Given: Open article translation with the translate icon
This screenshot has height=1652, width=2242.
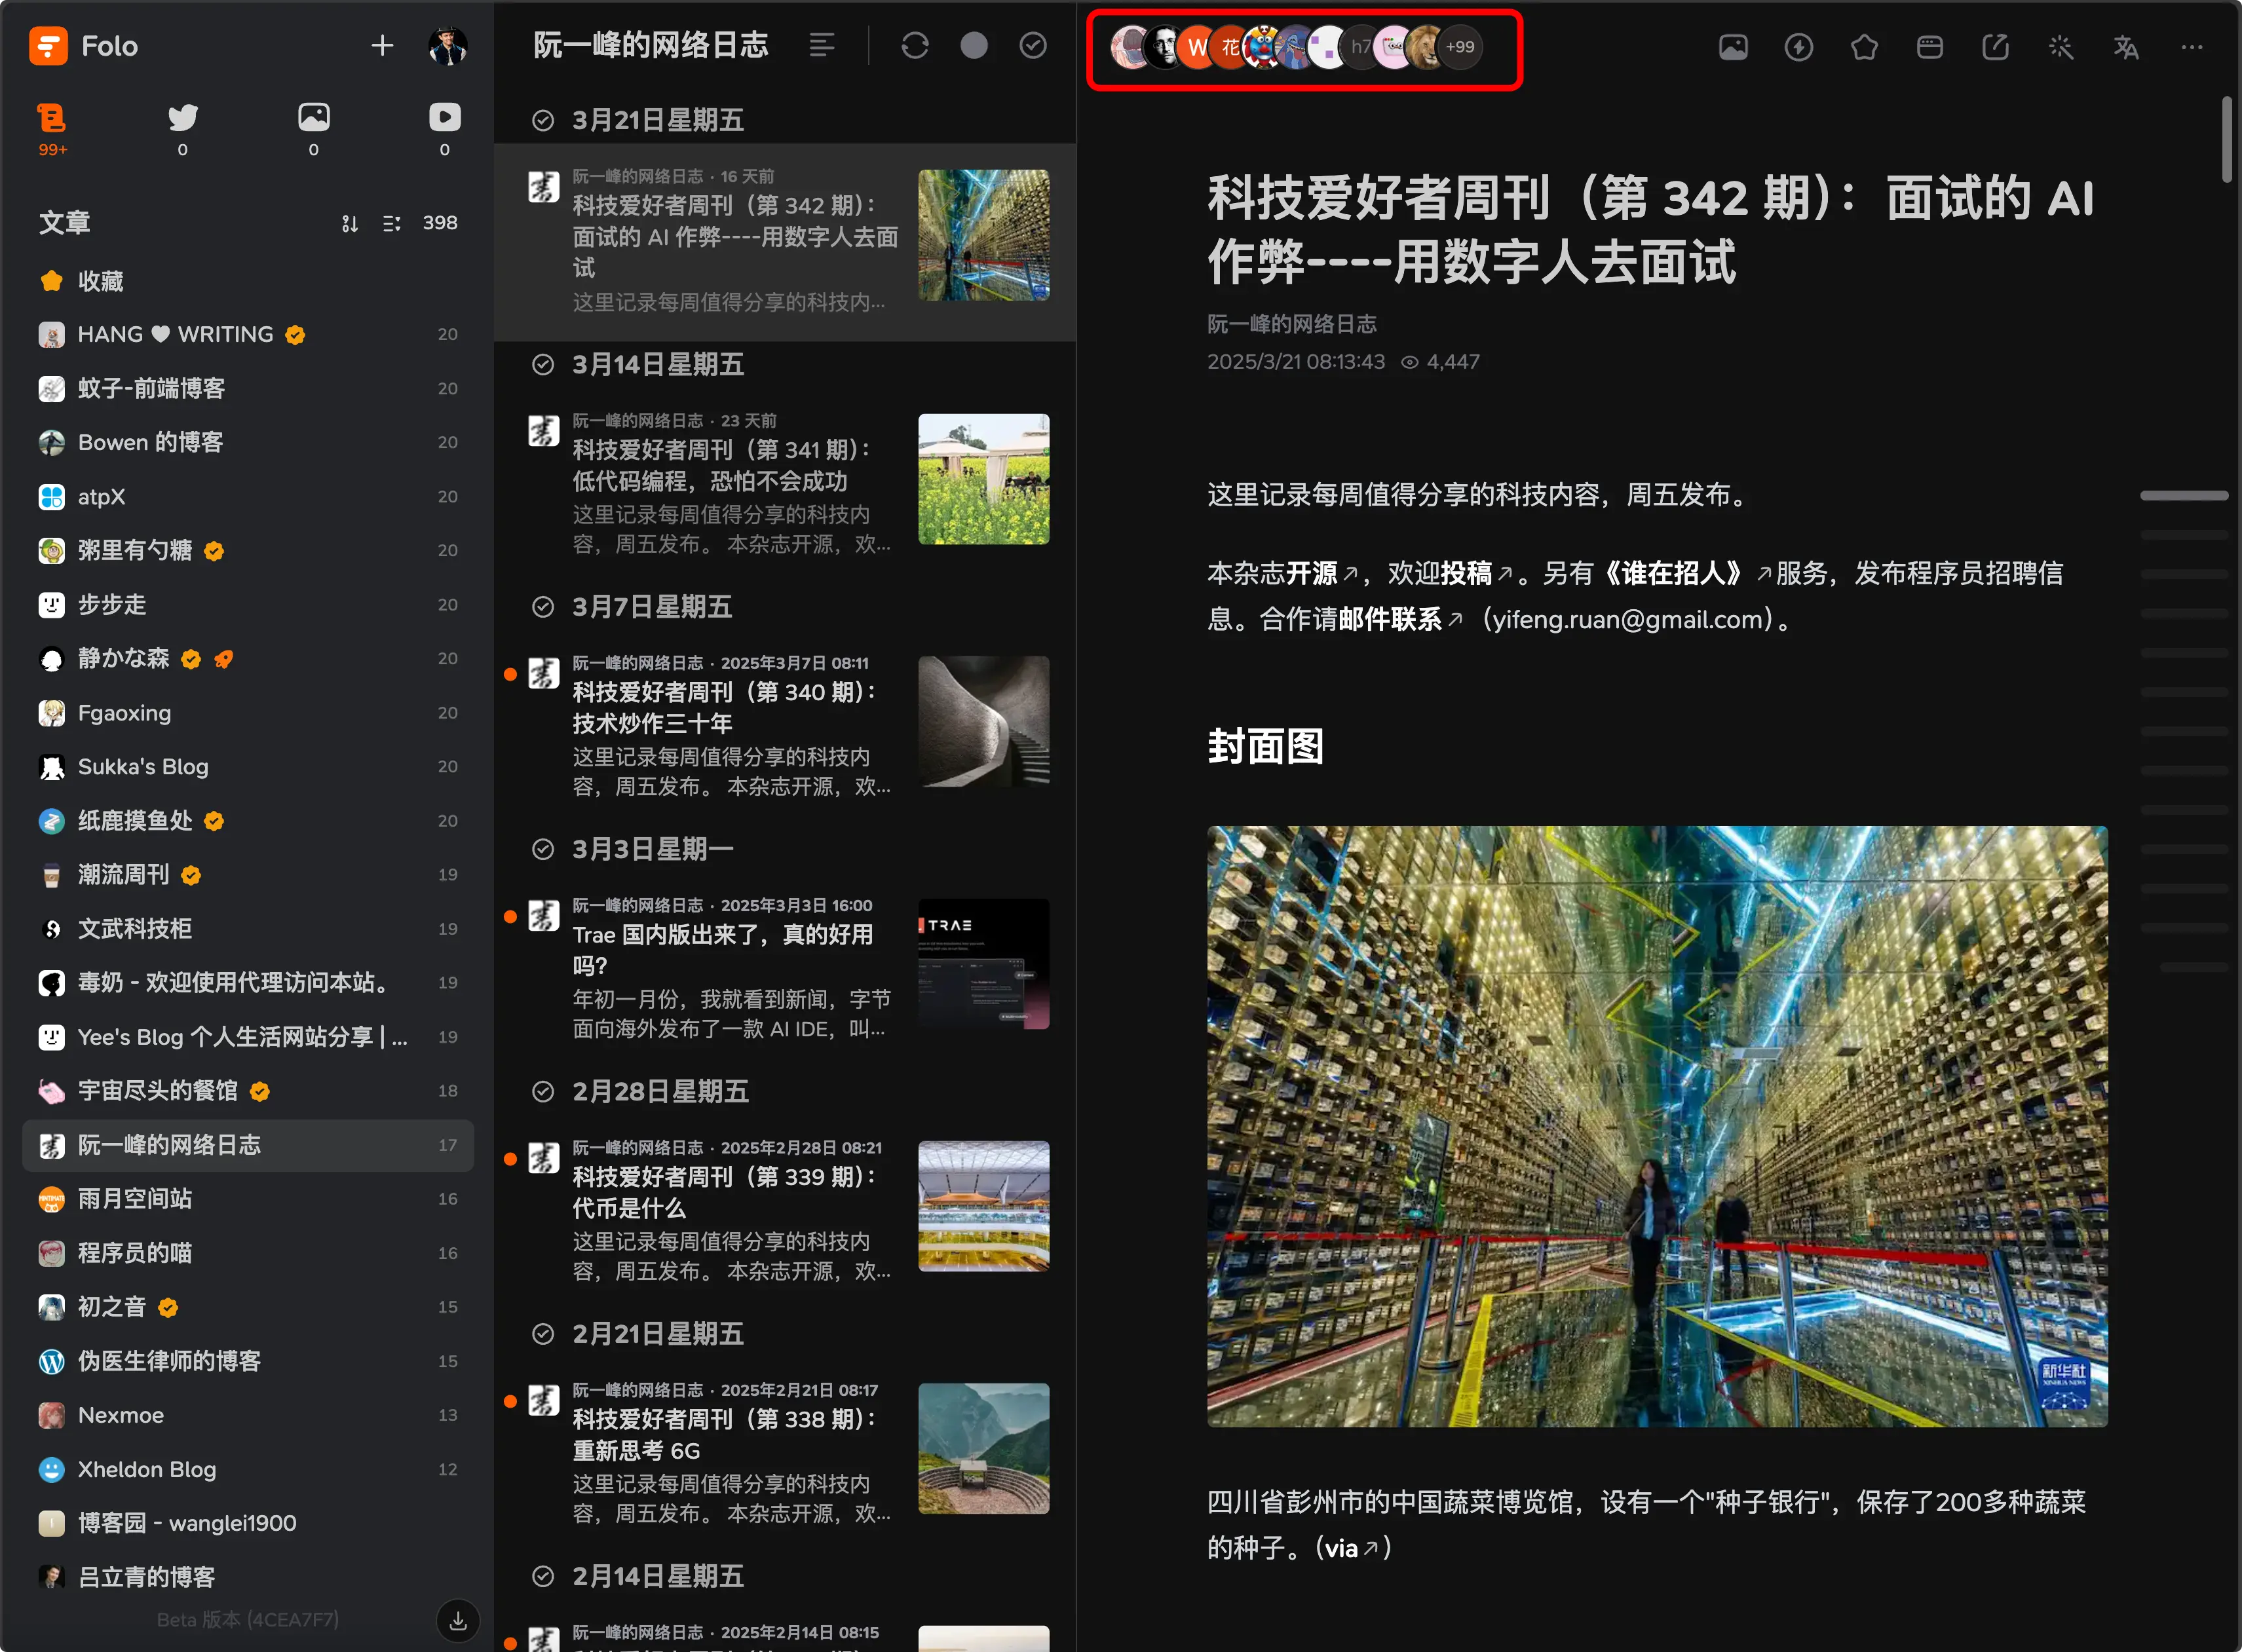Looking at the screenshot, I should [2126, 46].
